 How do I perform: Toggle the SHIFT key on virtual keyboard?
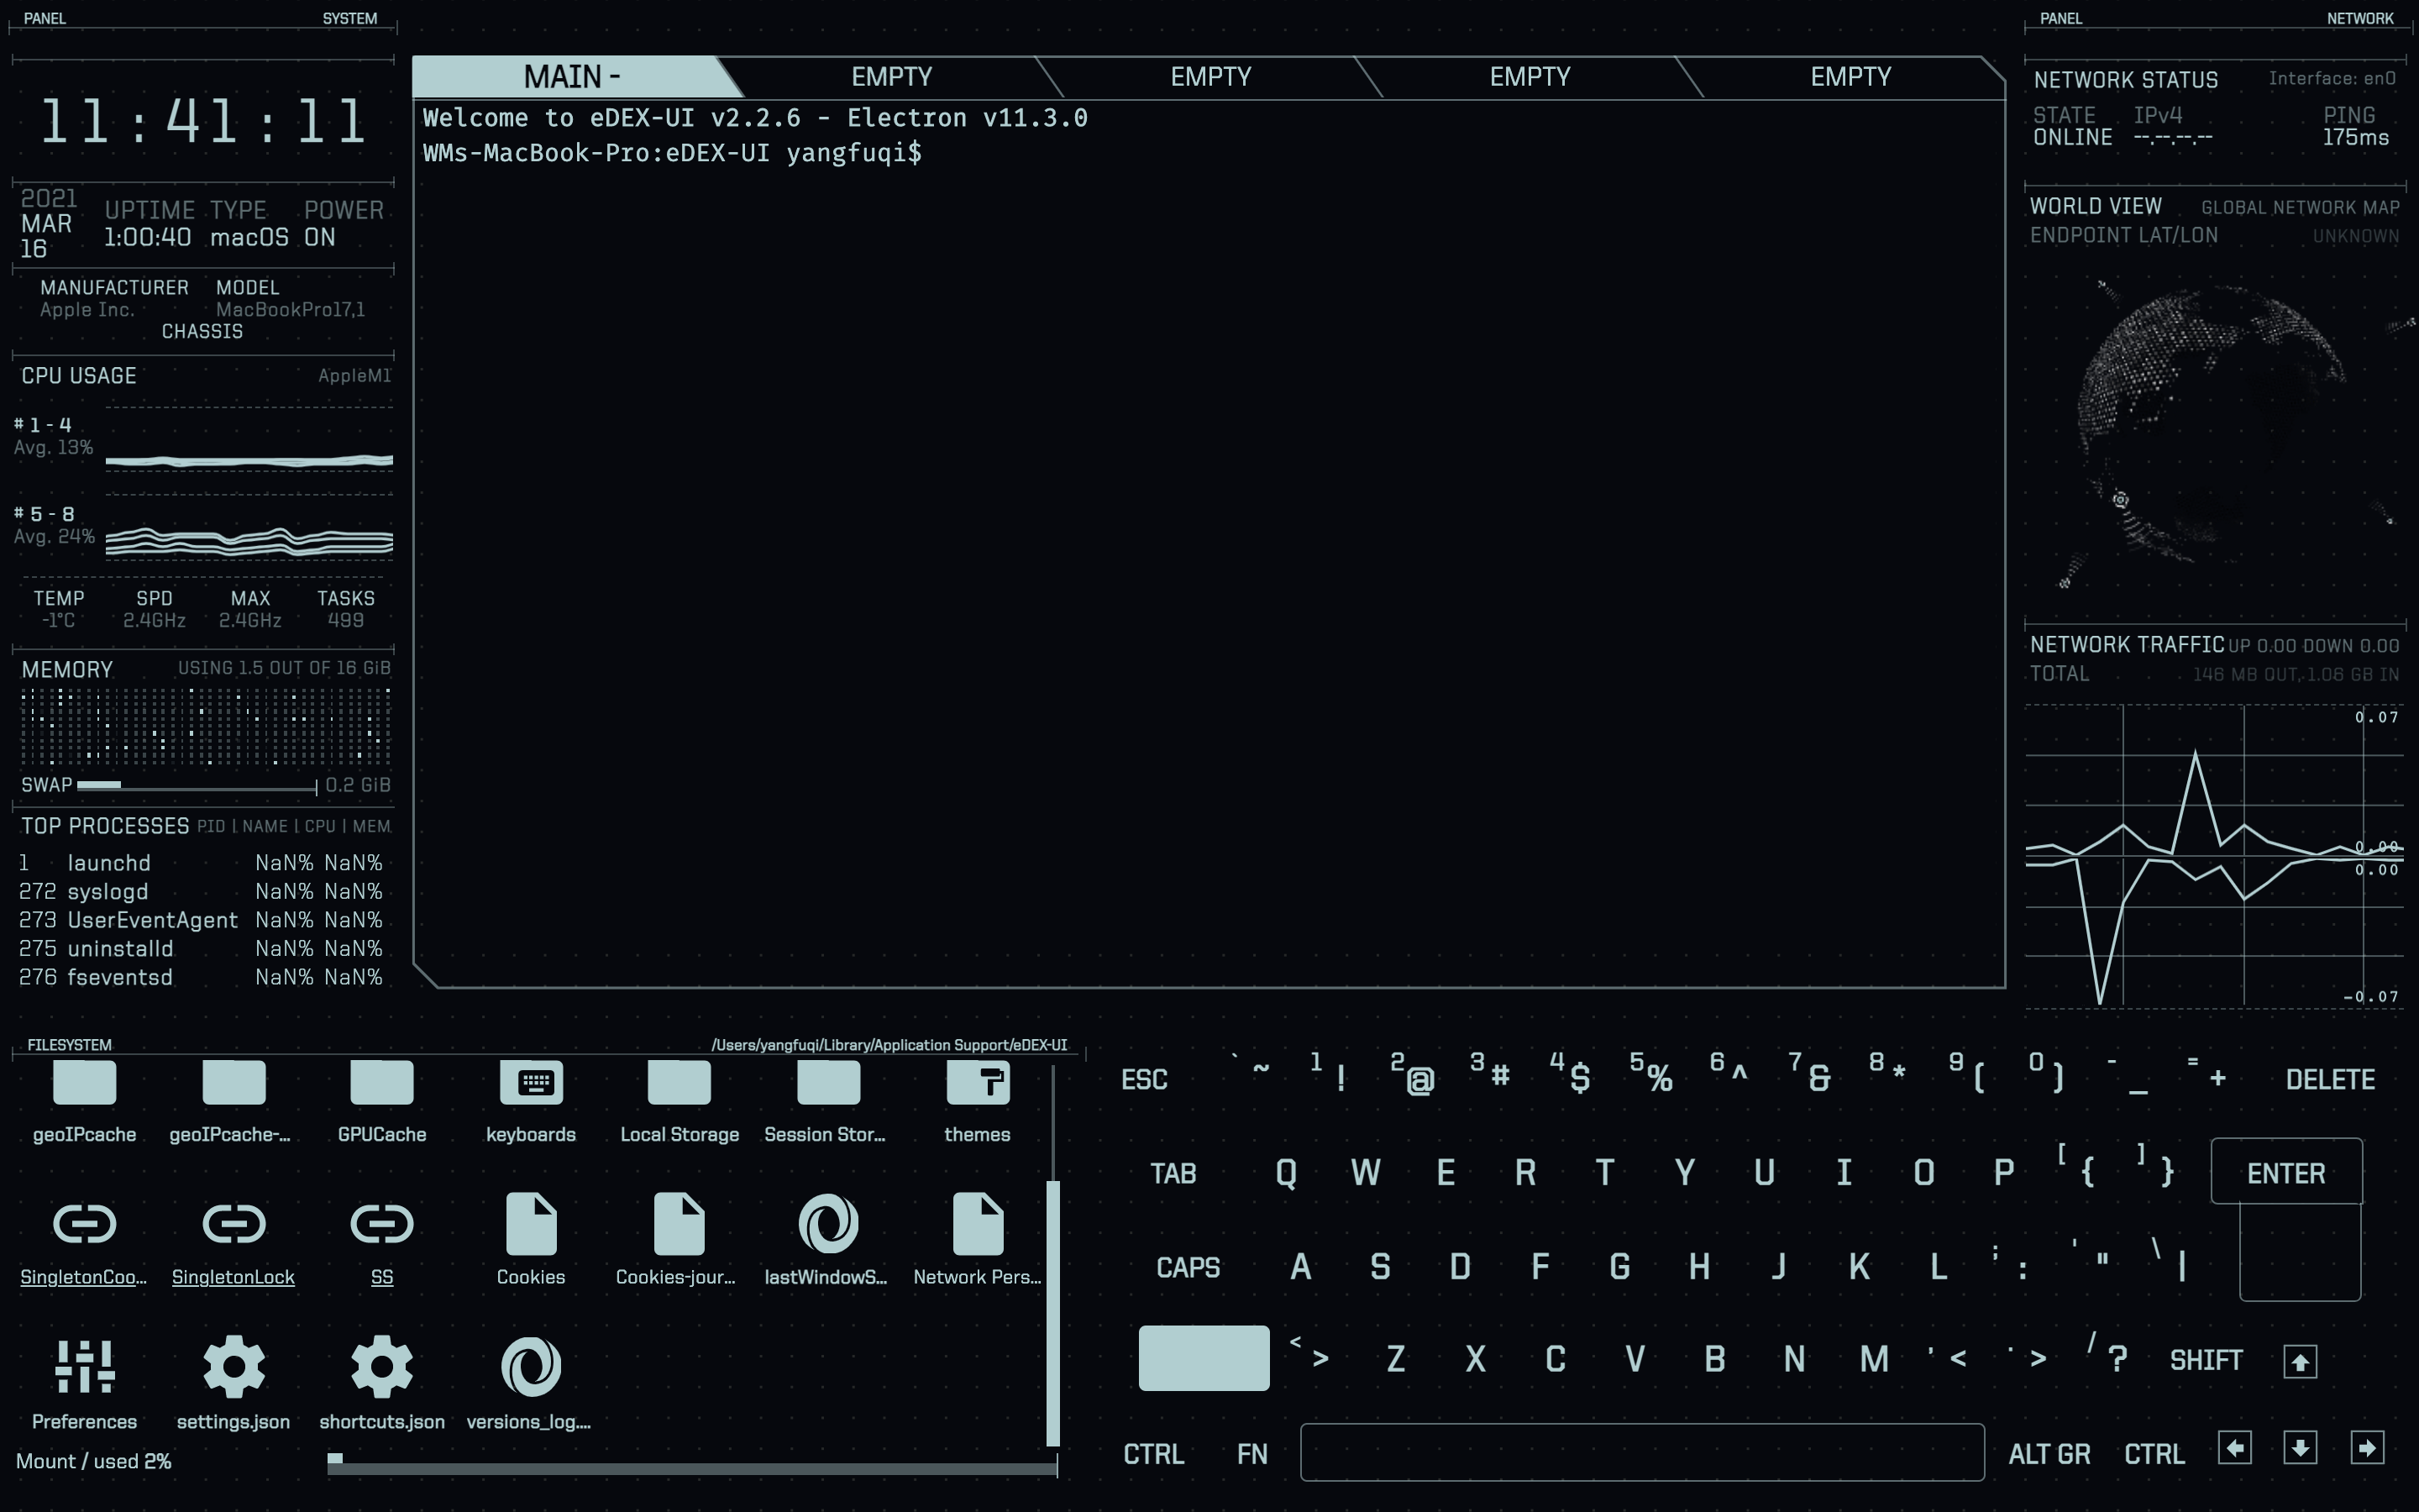point(2207,1359)
